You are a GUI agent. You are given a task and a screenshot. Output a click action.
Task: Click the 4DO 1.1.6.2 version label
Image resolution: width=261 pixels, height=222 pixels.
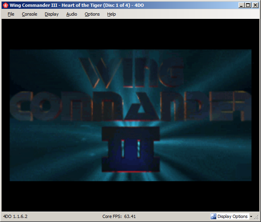pyautogui.click(x=16, y=216)
